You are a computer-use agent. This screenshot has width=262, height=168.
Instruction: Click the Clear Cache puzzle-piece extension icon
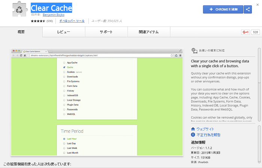(20, 9)
